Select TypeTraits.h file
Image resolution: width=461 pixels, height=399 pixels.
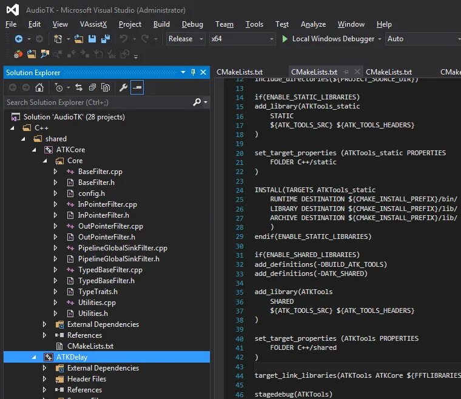click(x=98, y=292)
